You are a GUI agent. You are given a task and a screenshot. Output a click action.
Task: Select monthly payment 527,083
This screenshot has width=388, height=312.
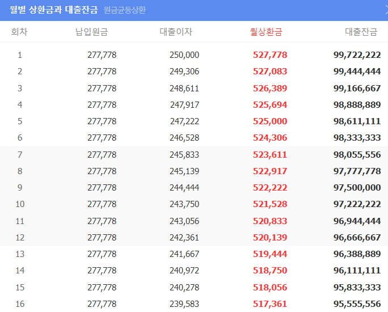click(270, 71)
